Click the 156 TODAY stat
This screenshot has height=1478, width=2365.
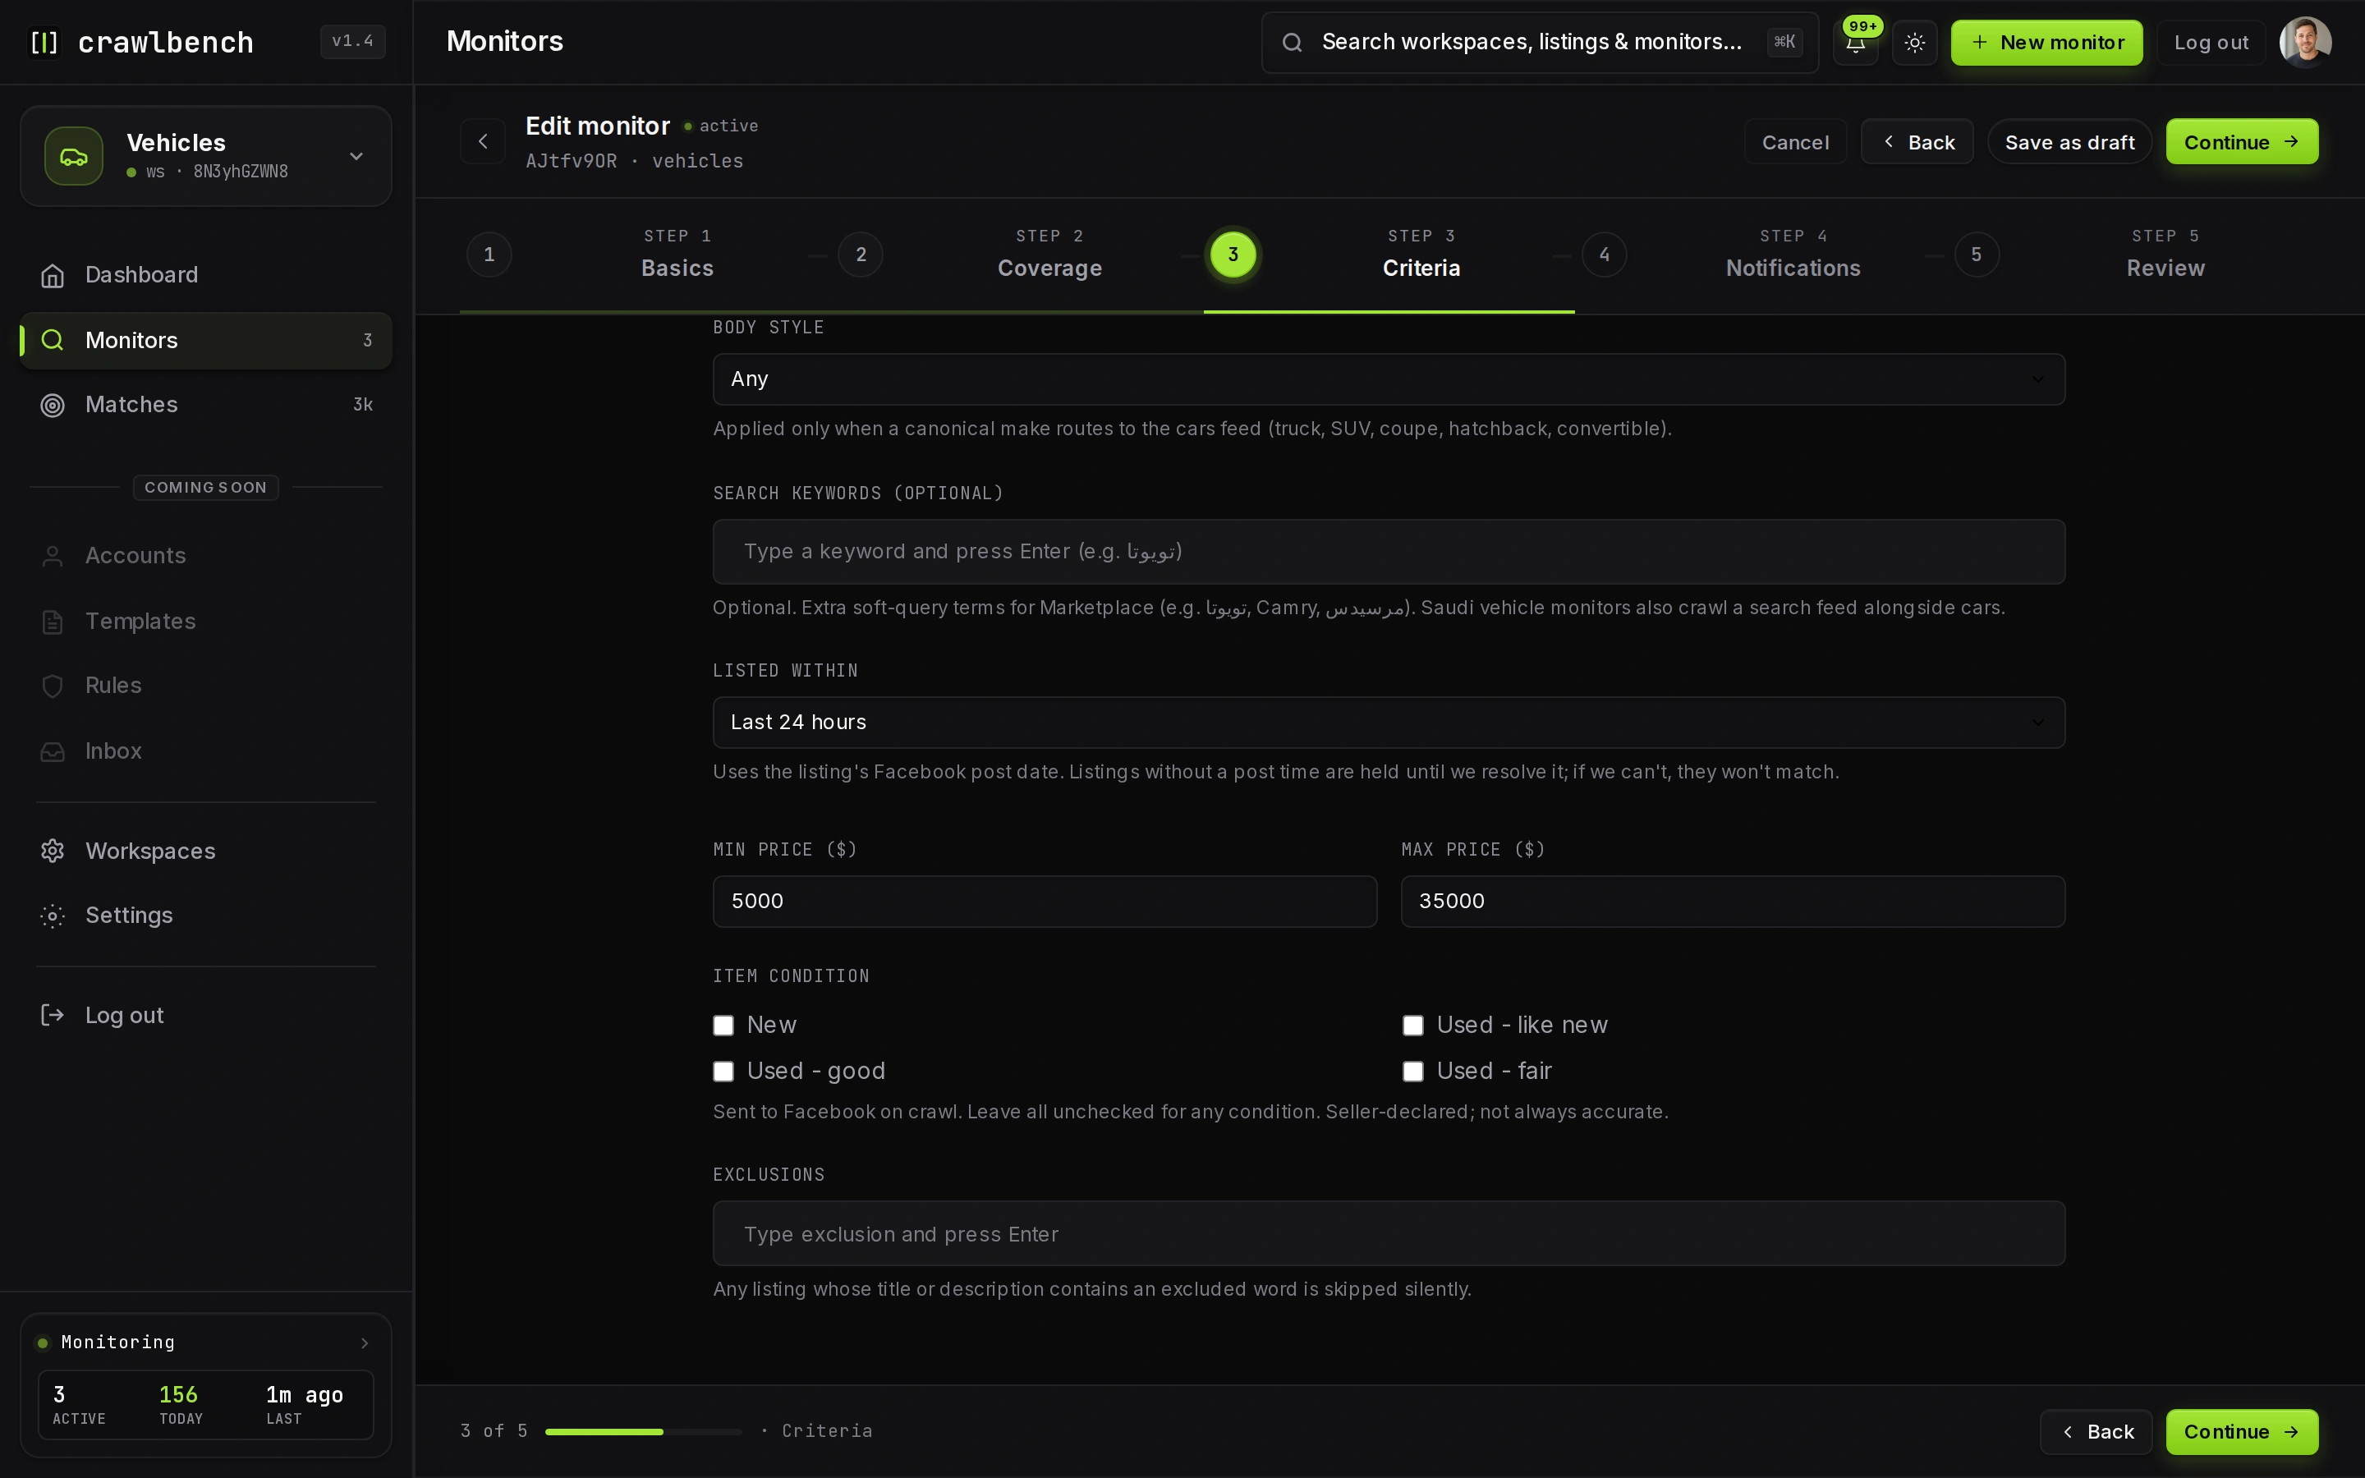coord(181,1405)
